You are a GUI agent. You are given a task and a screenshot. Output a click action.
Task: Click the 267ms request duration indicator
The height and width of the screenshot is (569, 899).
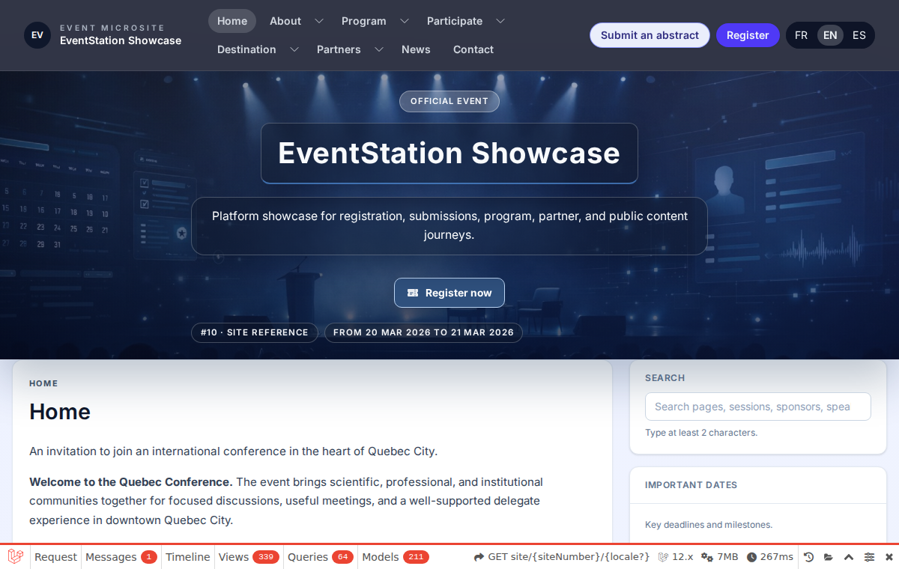click(769, 557)
